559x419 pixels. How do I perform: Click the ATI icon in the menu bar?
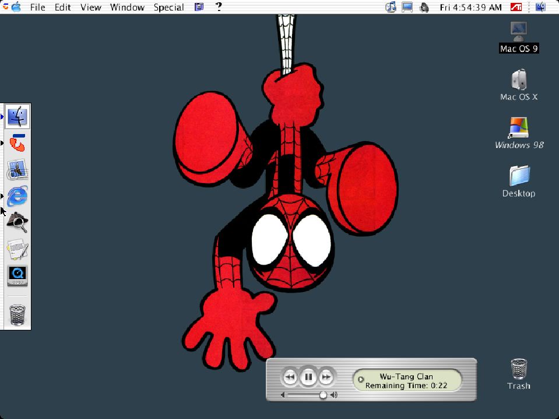coord(516,7)
